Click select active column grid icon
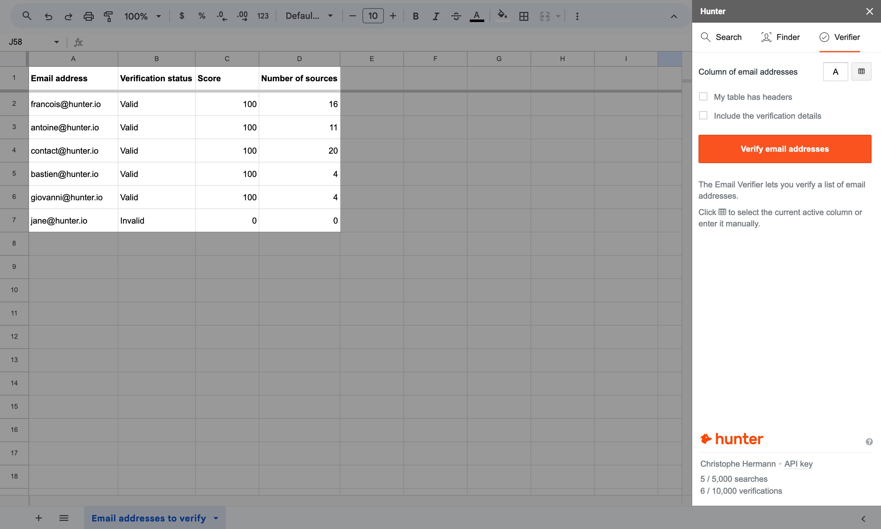 (x=861, y=72)
